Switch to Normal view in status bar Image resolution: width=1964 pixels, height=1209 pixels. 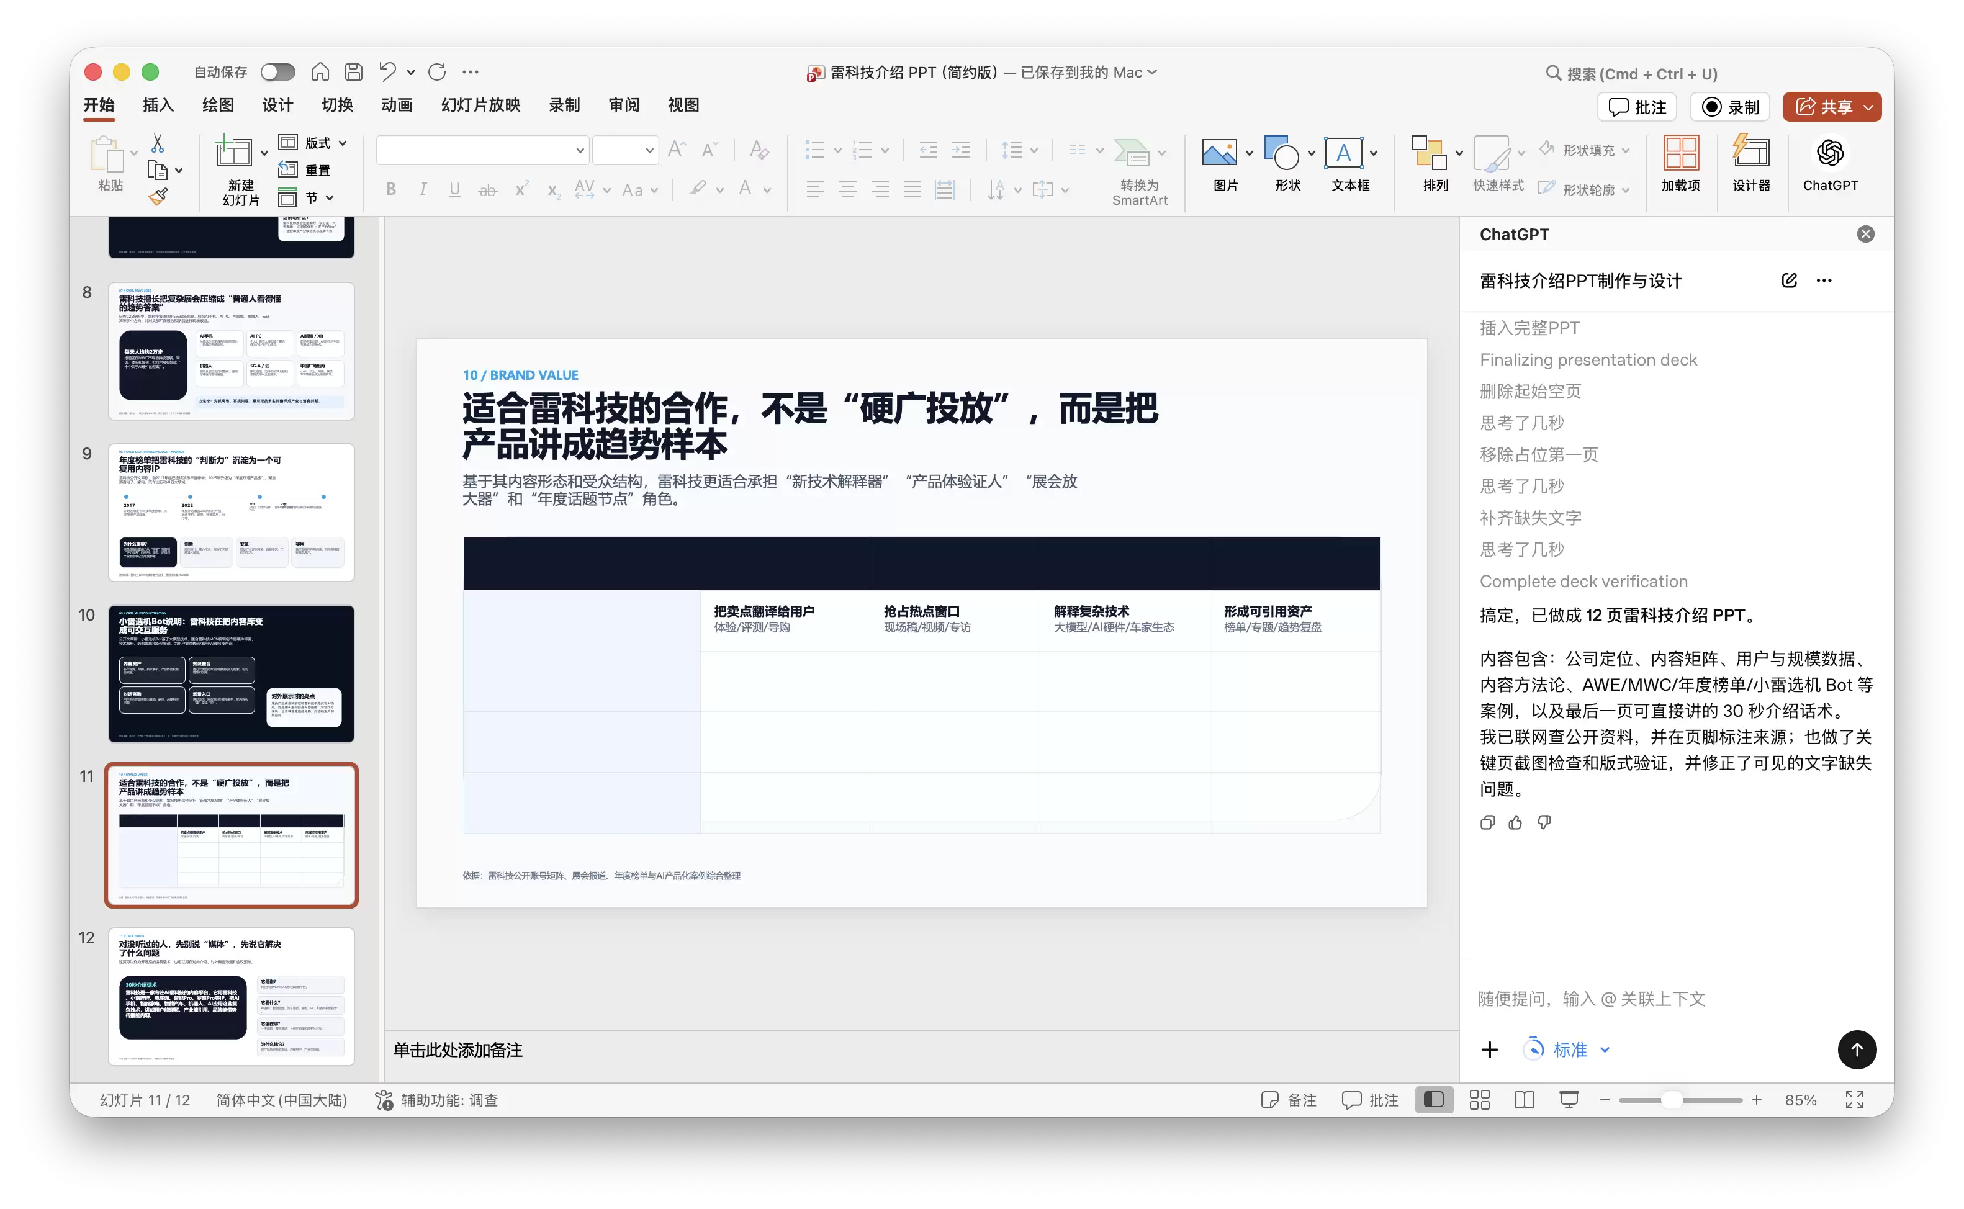tap(1434, 1100)
